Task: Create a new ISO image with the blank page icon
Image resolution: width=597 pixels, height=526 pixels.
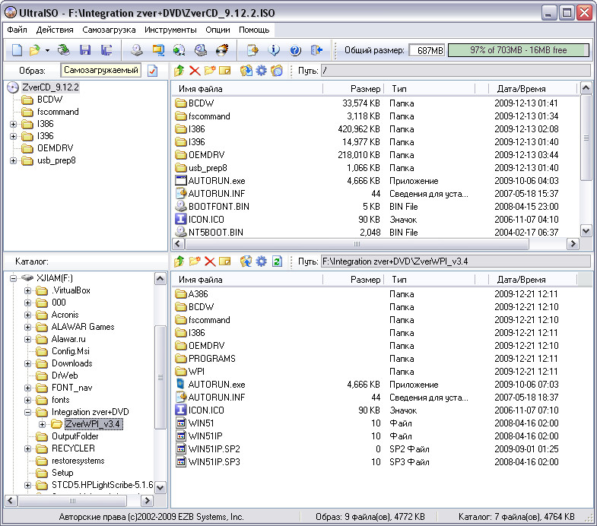Action: click(17, 50)
